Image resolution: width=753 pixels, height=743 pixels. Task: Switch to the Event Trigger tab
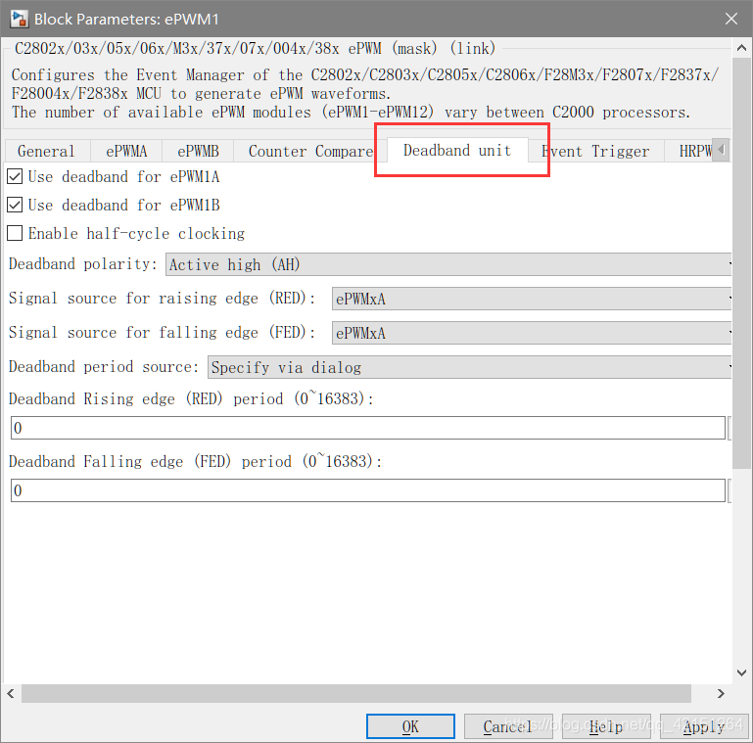tap(596, 151)
